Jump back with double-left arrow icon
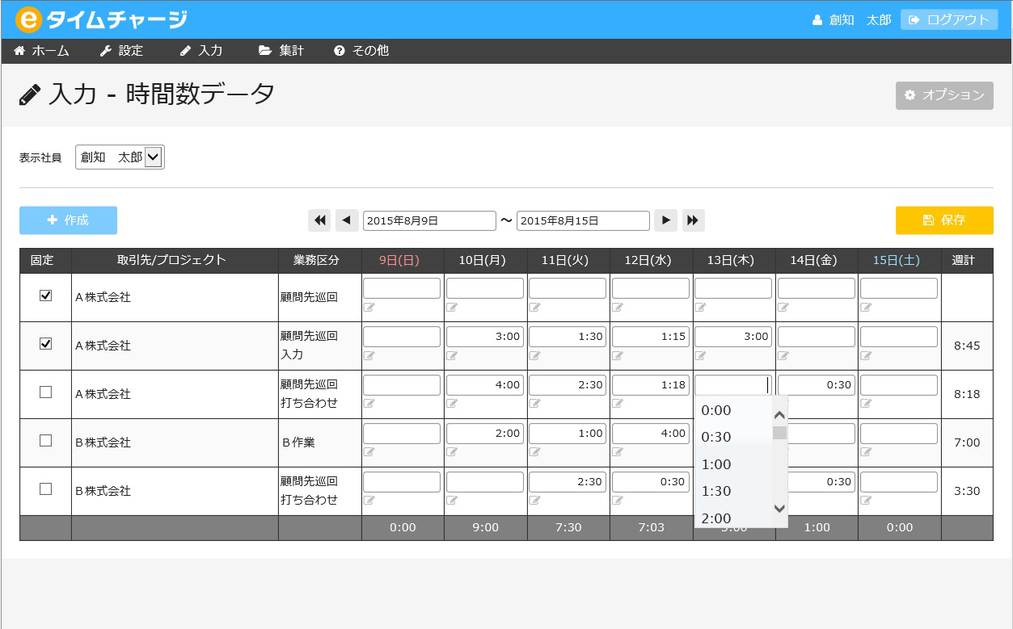Screen dimensions: 1013x629 point(319,220)
